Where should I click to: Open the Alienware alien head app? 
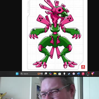(64, 74)
